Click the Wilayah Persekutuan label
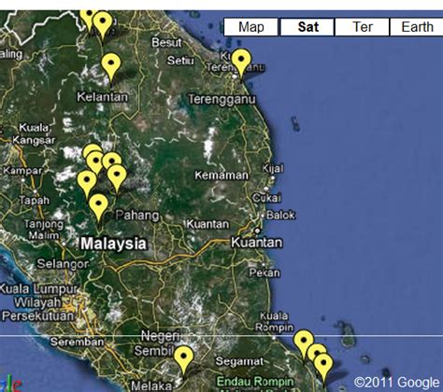The width and height of the screenshot is (443, 392). 37,309
